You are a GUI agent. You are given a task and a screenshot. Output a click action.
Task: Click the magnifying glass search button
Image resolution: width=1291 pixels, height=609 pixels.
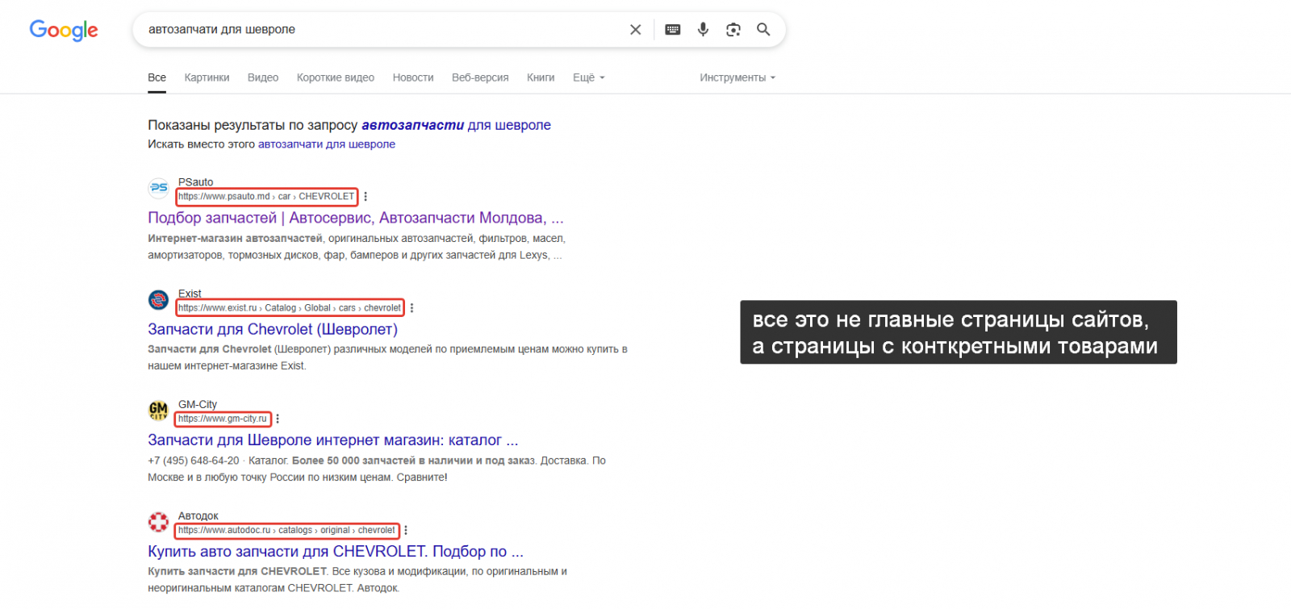click(763, 30)
